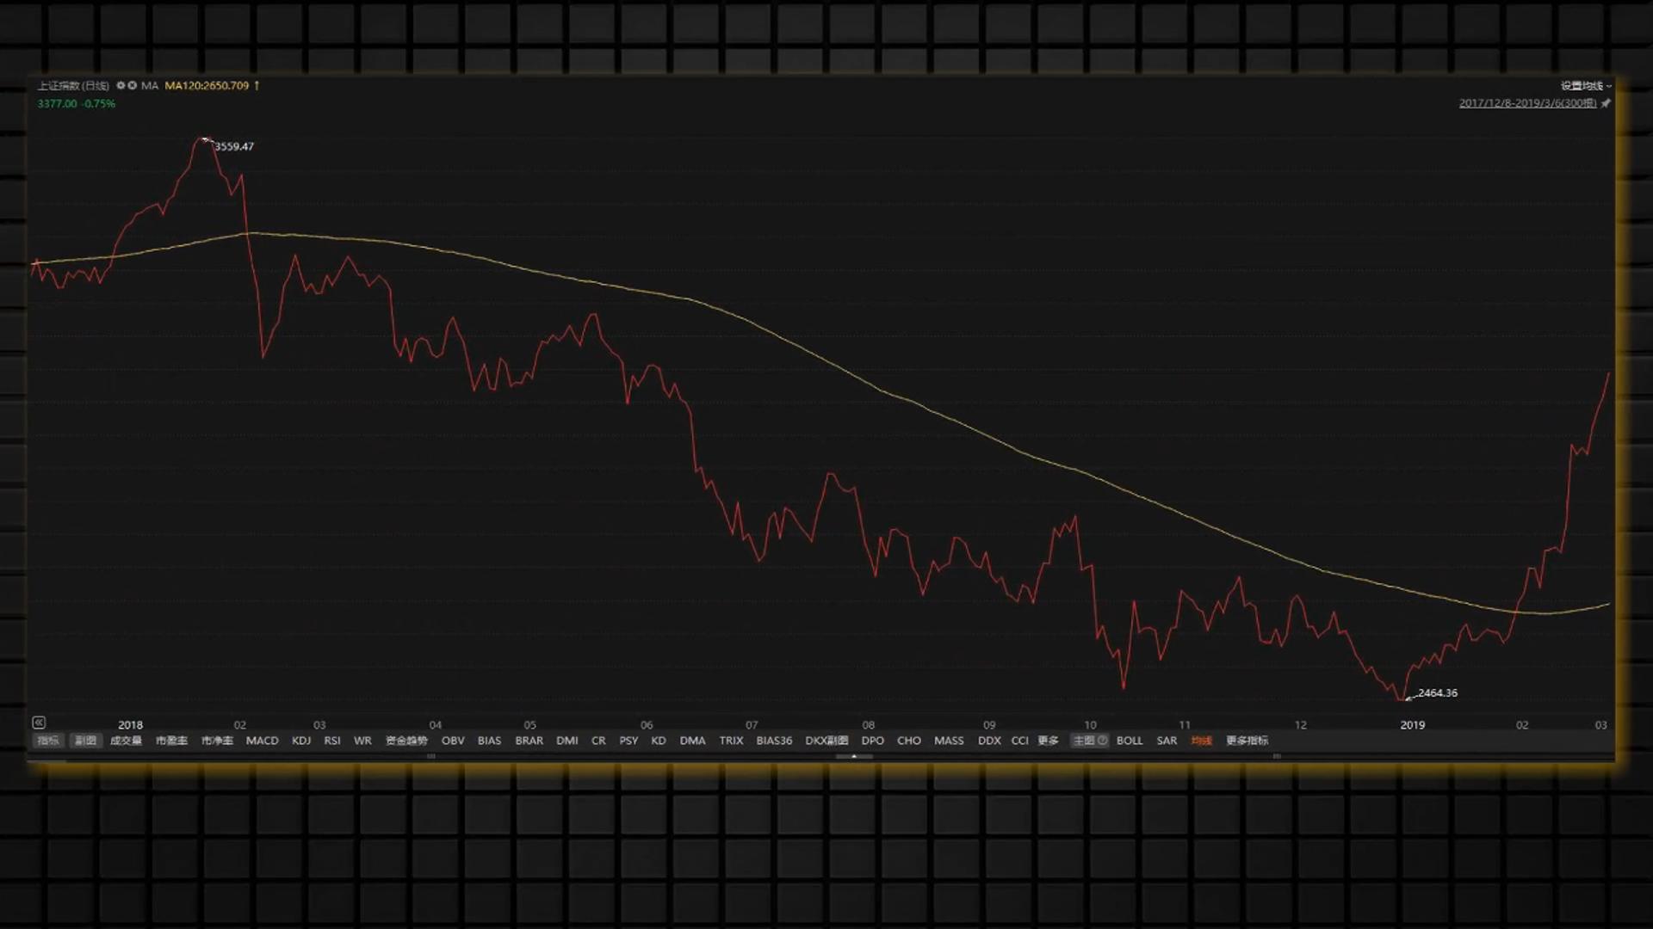1653x929 pixels.
Task: Click the yellow MA120 value label
Action: (207, 85)
